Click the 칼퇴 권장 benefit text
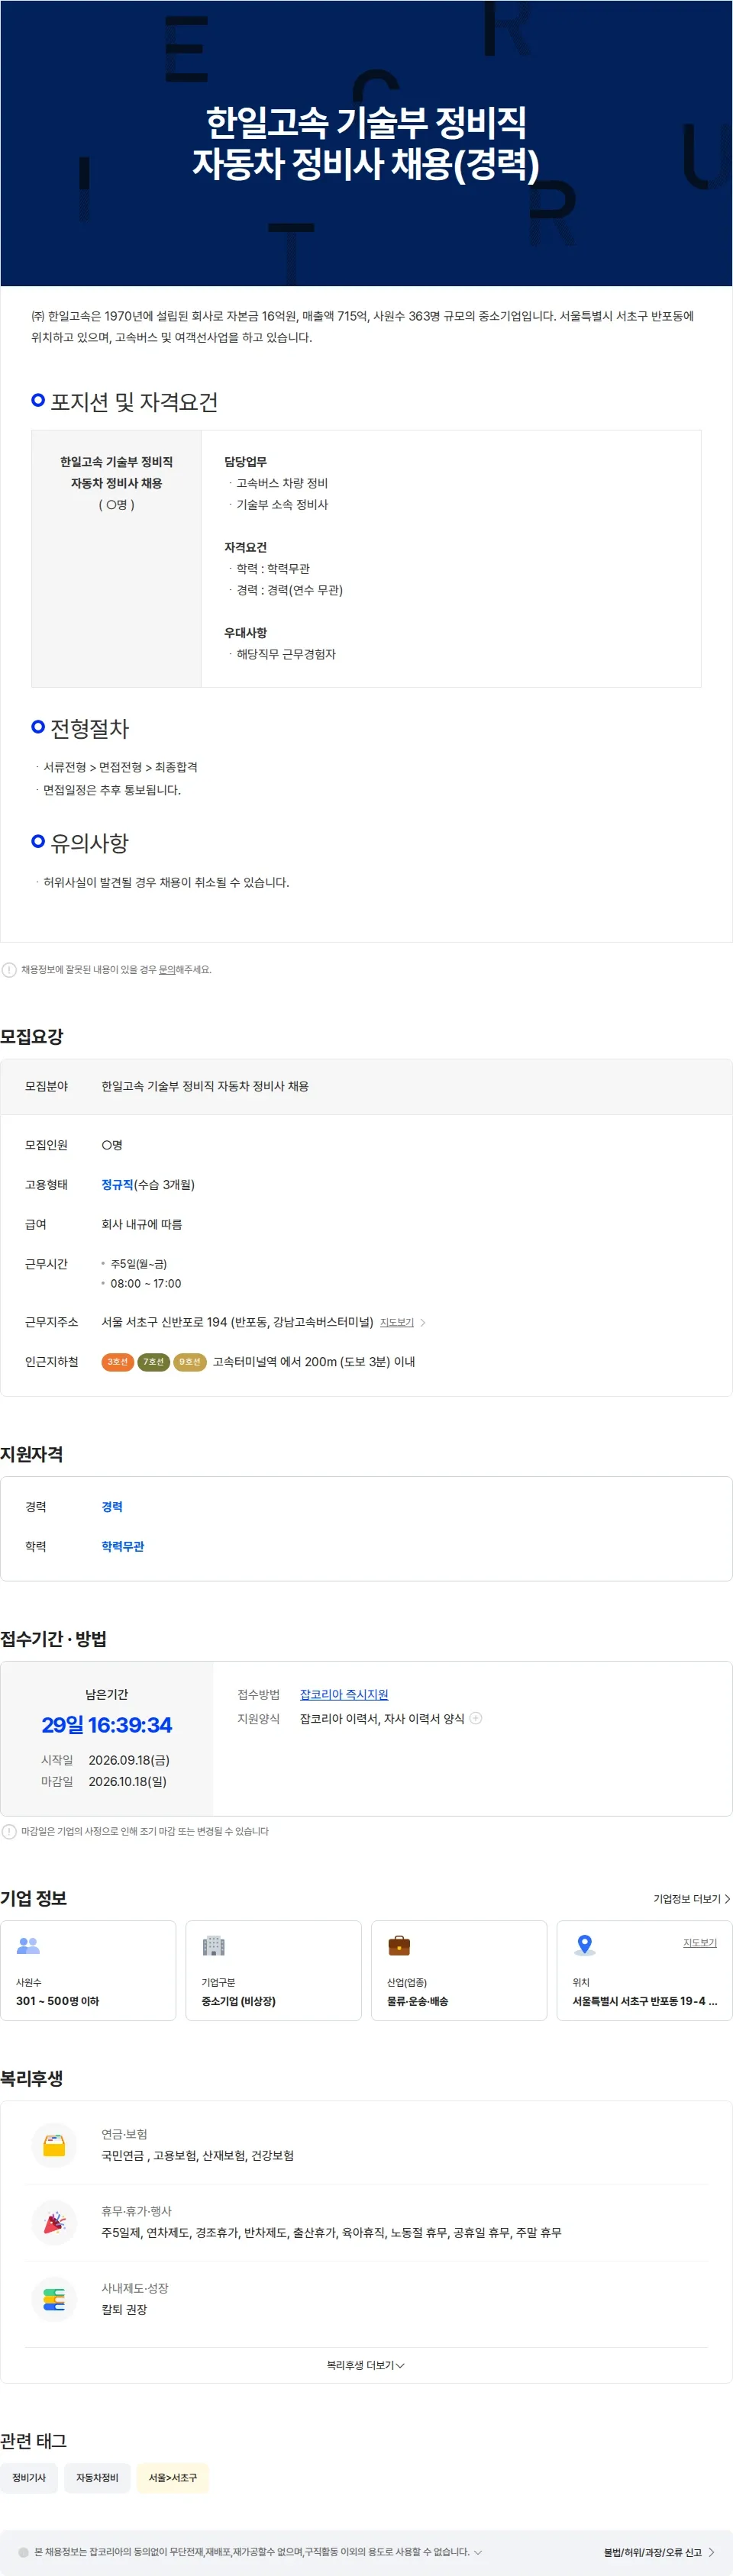This screenshot has width=733, height=2576. [x=124, y=2309]
